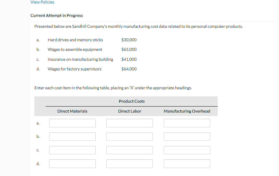
Task: Click Direct Materials field for row d
Action: point(72,164)
